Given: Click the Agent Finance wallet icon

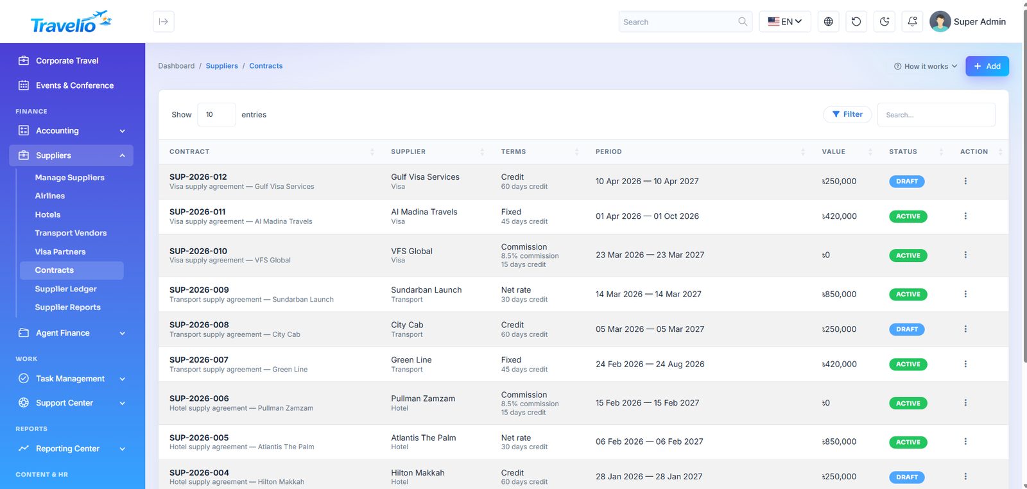Looking at the screenshot, I should pyautogui.click(x=24, y=333).
